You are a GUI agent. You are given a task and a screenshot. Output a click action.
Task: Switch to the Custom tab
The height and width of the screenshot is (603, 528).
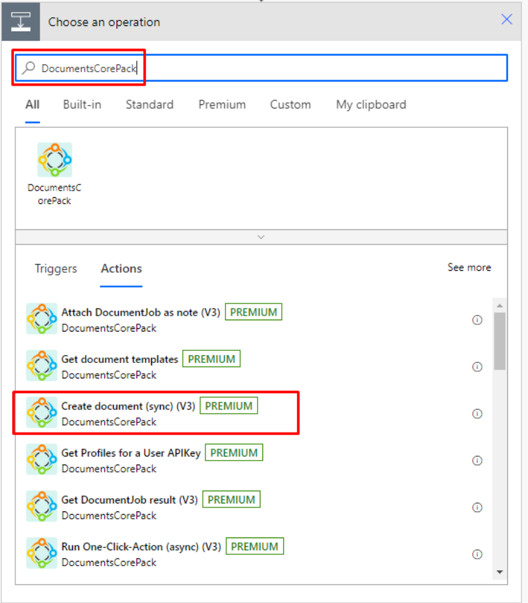290,104
